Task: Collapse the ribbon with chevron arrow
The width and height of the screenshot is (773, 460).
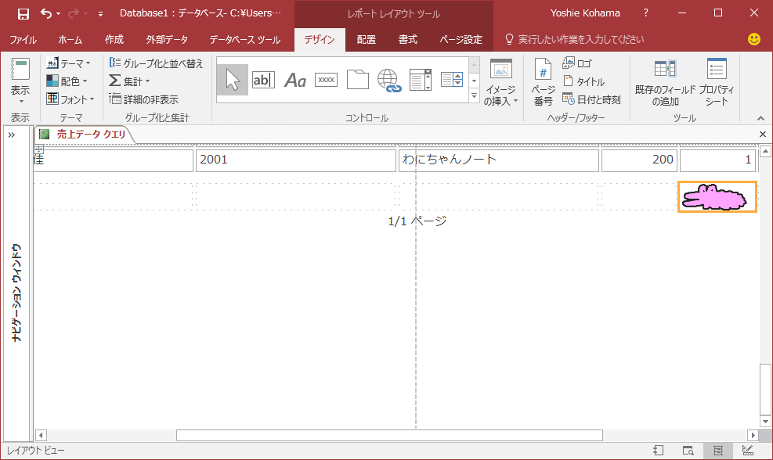Action: click(x=760, y=118)
